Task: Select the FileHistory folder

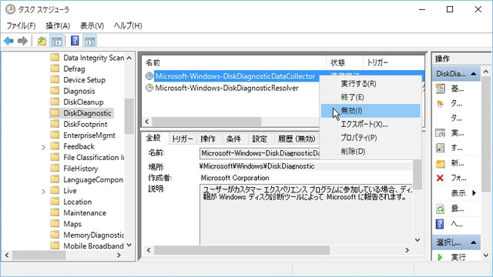Action: click(80, 169)
